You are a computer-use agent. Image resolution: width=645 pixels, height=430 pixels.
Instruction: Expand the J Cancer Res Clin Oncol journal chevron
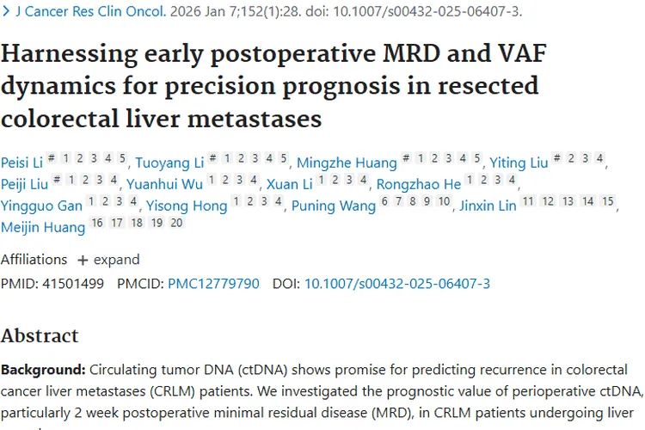click(6, 13)
